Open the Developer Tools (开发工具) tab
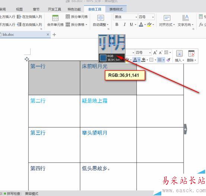 54,9
